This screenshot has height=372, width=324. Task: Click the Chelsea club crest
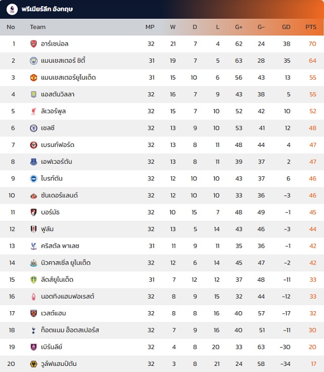tap(33, 128)
